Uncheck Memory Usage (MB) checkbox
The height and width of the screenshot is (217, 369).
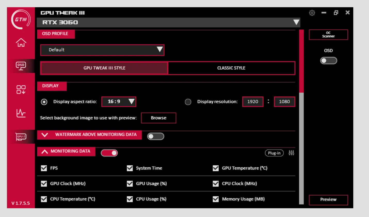pyautogui.click(x=216, y=199)
